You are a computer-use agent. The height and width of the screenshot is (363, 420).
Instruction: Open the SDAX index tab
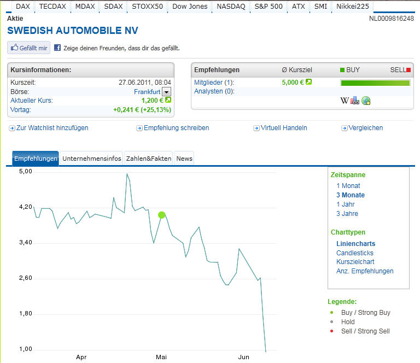(113, 7)
